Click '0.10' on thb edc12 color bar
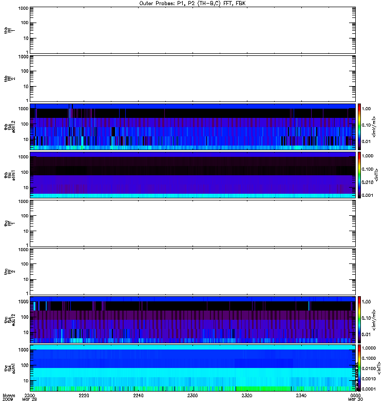The image size is (385, 410). (x=367, y=125)
